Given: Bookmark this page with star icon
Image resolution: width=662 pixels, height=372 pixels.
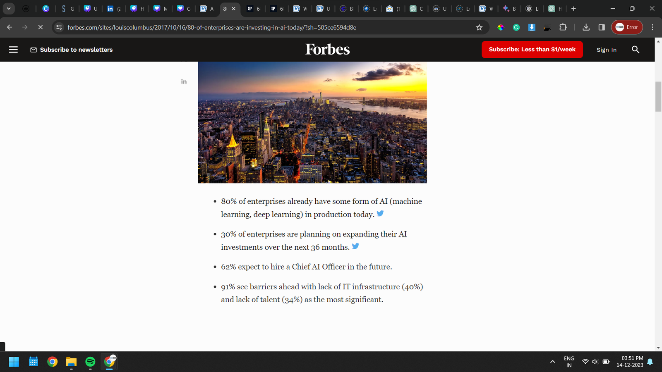Looking at the screenshot, I should point(479,27).
